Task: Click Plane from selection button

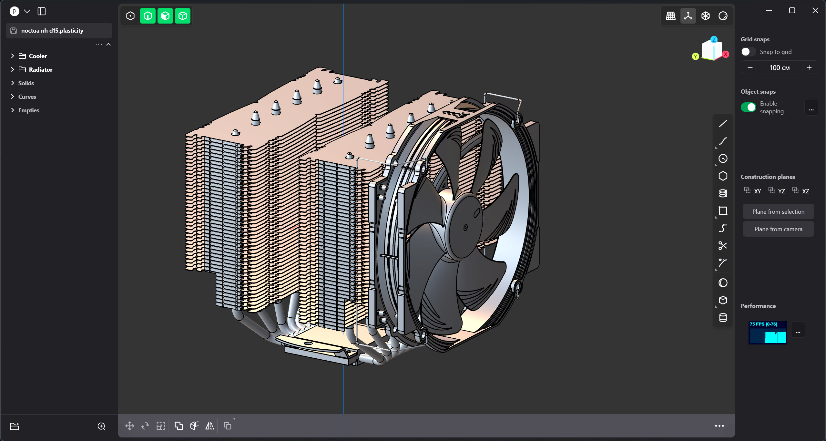Action: coord(778,212)
